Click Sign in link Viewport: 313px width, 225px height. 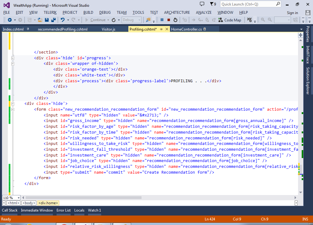pyautogui.click(x=292, y=13)
